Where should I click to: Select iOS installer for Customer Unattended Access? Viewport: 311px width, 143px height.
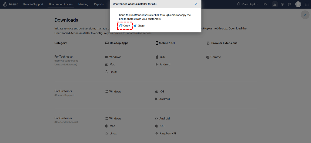click(160, 126)
